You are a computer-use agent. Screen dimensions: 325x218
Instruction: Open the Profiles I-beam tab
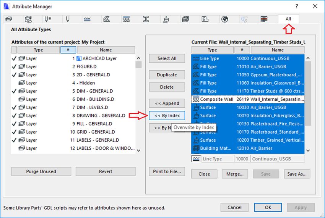click(x=146, y=19)
